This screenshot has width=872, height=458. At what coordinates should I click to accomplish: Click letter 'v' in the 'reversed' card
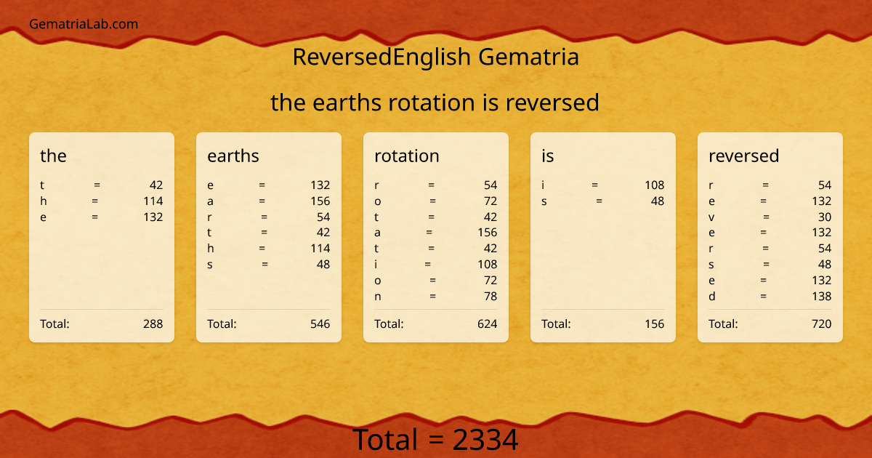pos(711,217)
